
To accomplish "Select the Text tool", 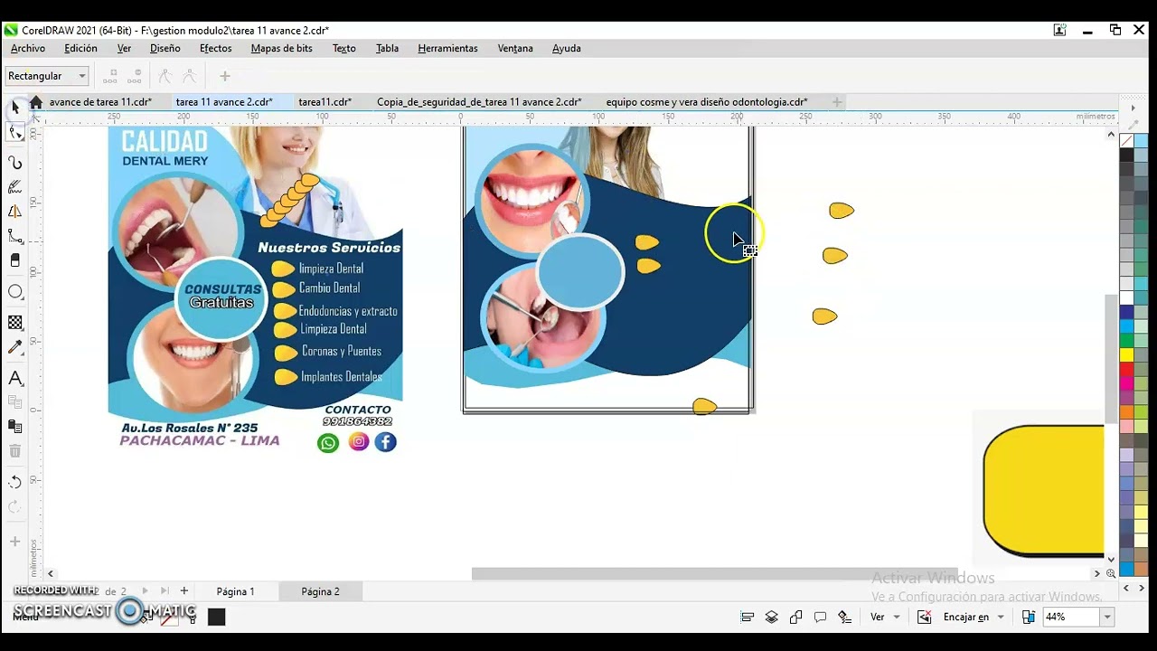I will click(14, 378).
